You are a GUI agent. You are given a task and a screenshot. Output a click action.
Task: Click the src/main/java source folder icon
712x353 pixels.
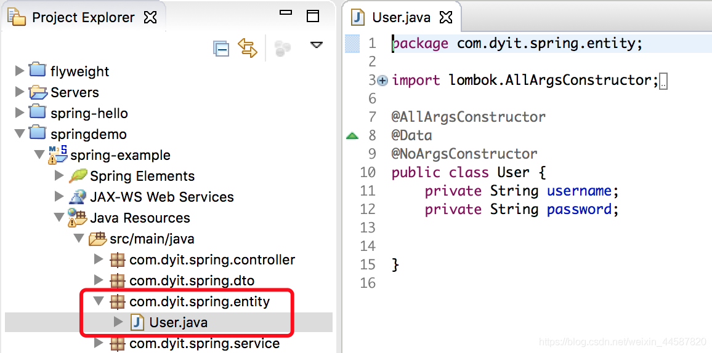97,239
